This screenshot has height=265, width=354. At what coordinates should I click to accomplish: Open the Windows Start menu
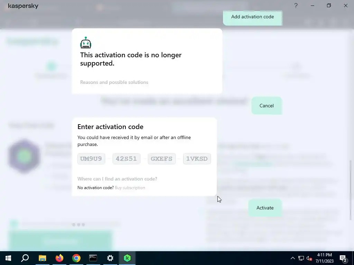8,258
